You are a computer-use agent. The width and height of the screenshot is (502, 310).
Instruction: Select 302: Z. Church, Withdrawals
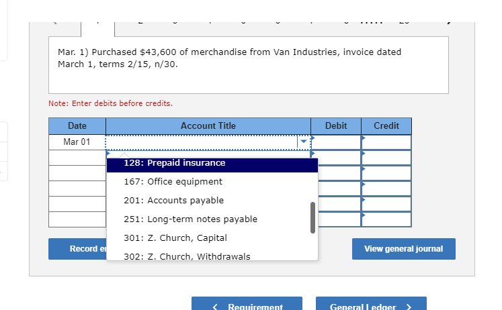pos(212,256)
